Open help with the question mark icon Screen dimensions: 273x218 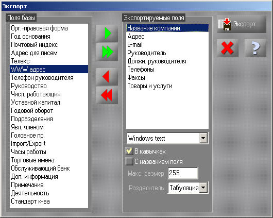coord(255,48)
